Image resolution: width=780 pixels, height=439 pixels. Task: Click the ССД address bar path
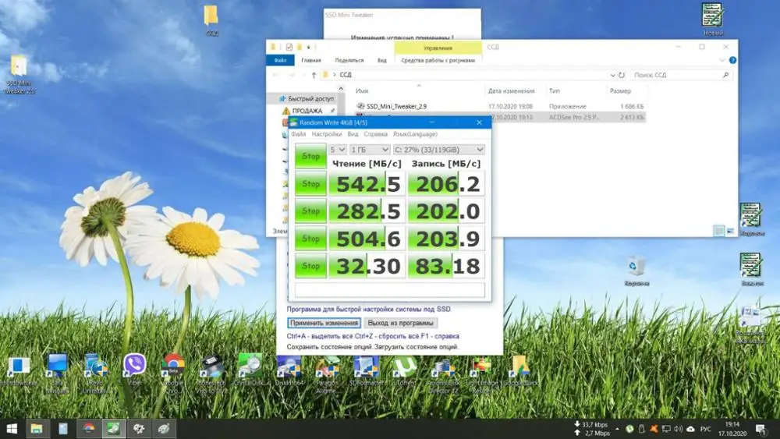pyautogui.click(x=346, y=75)
